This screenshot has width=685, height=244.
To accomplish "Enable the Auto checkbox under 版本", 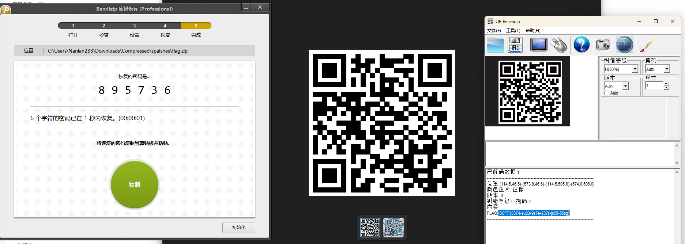I will (x=606, y=93).
